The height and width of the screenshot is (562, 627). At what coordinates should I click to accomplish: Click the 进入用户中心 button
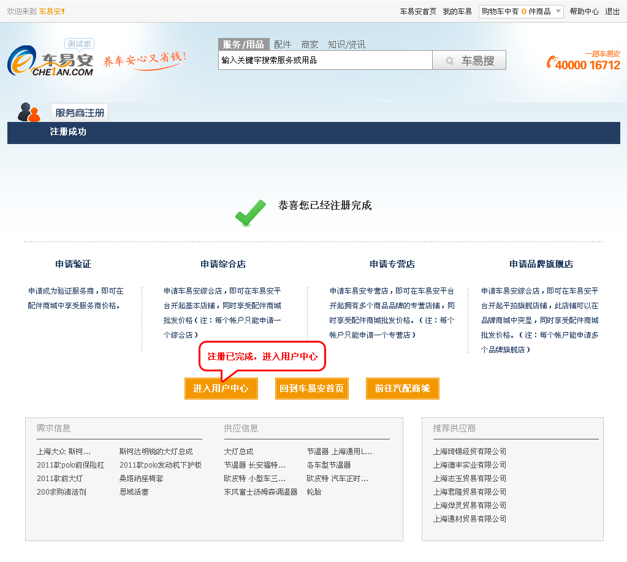click(x=221, y=389)
